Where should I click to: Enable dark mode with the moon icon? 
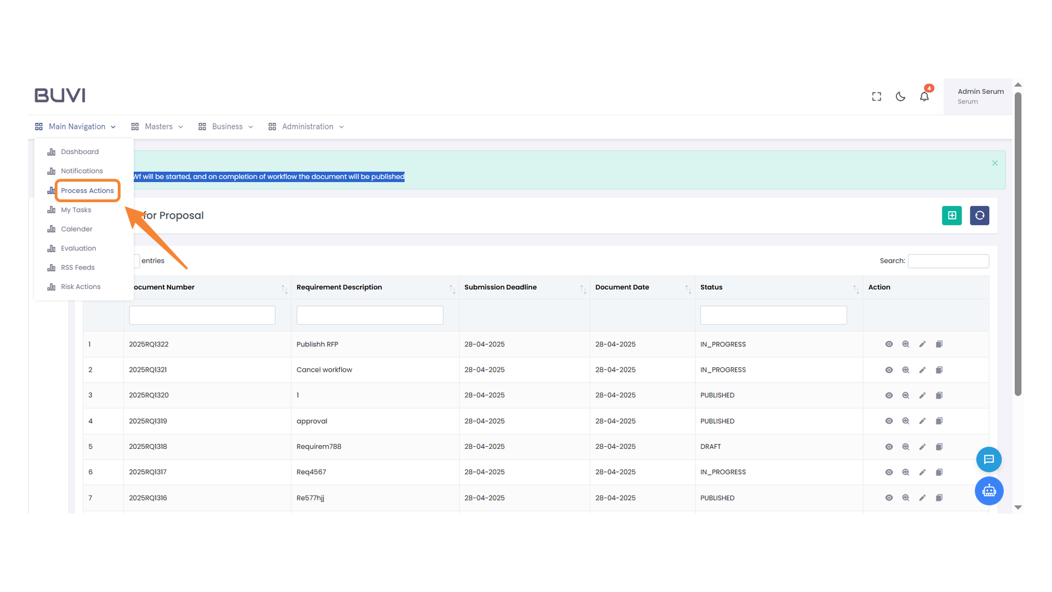pyautogui.click(x=900, y=96)
